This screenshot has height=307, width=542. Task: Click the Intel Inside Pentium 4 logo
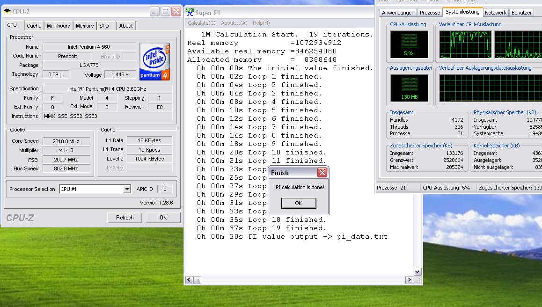154,61
